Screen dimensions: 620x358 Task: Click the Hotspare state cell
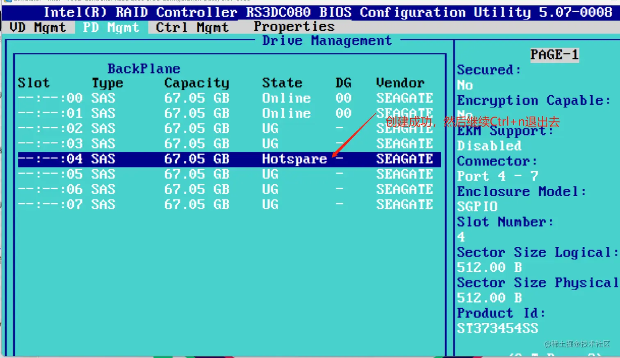[x=294, y=159]
